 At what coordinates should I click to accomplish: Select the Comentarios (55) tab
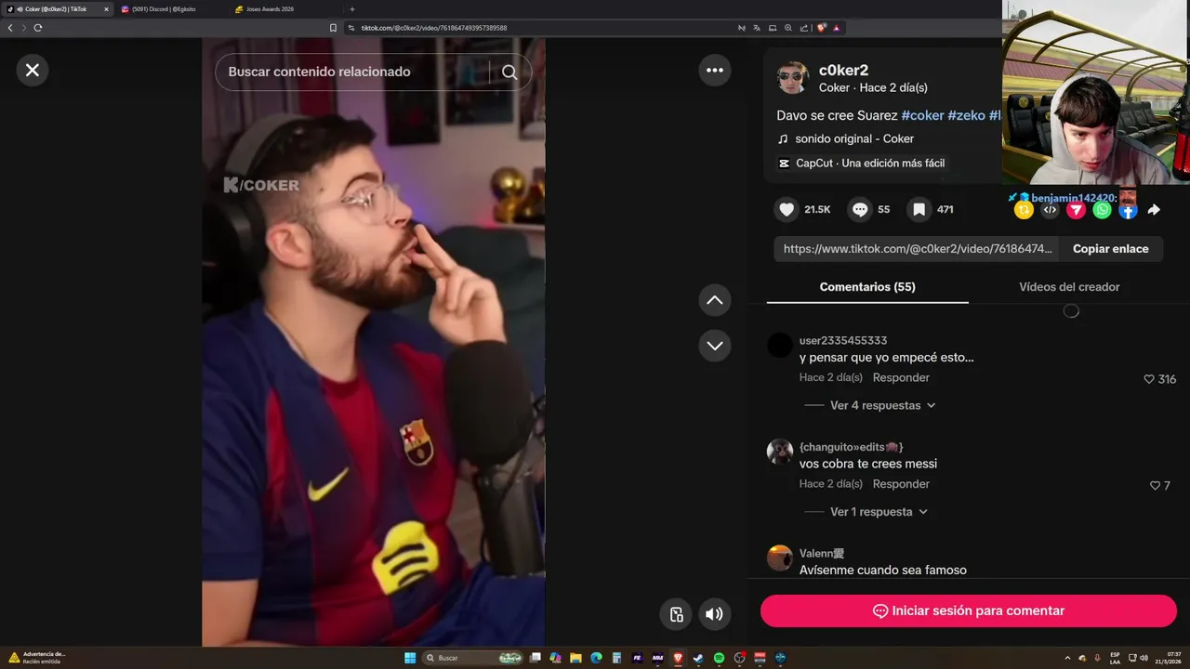tap(867, 287)
